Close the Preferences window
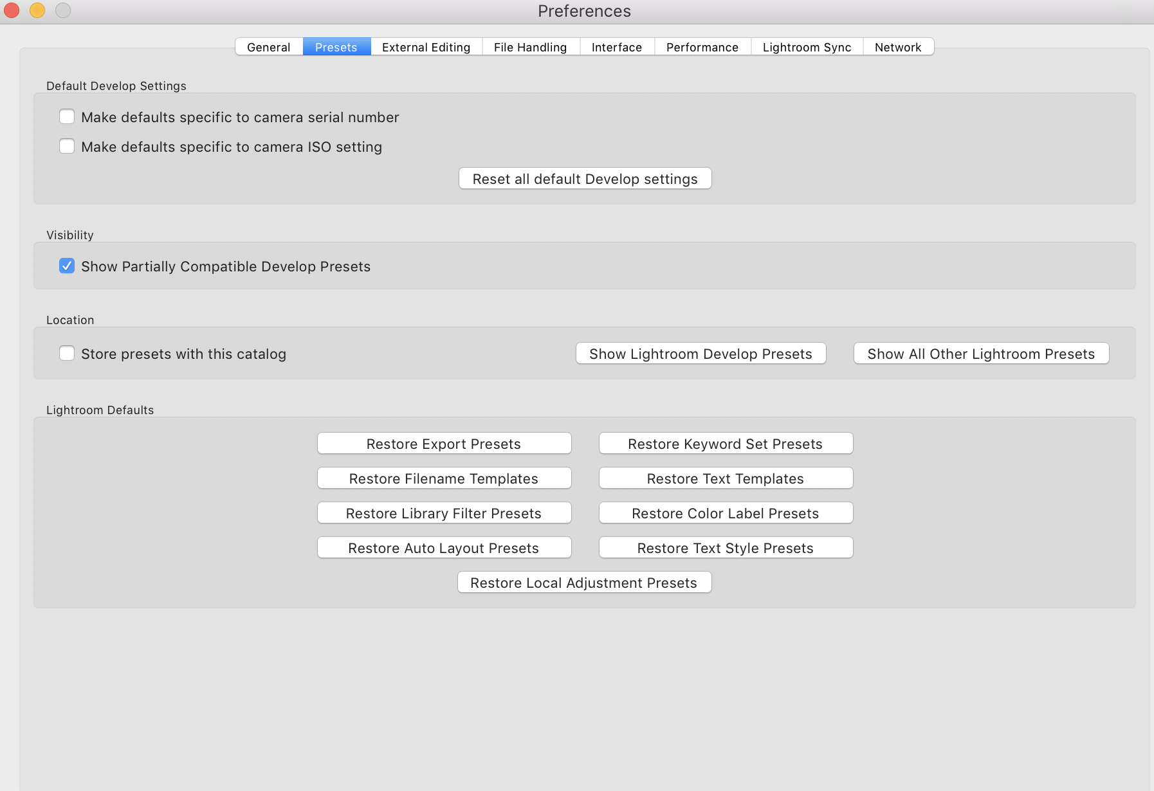Screen dimensions: 1154x791 [x=12, y=10]
